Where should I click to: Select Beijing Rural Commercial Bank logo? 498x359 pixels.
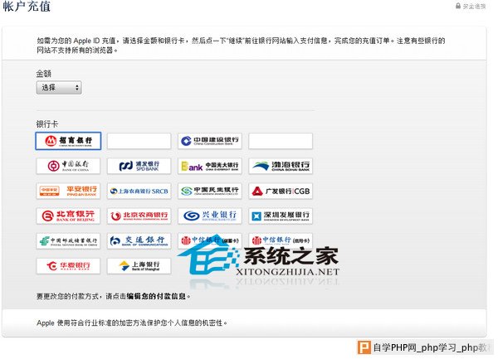pos(139,216)
